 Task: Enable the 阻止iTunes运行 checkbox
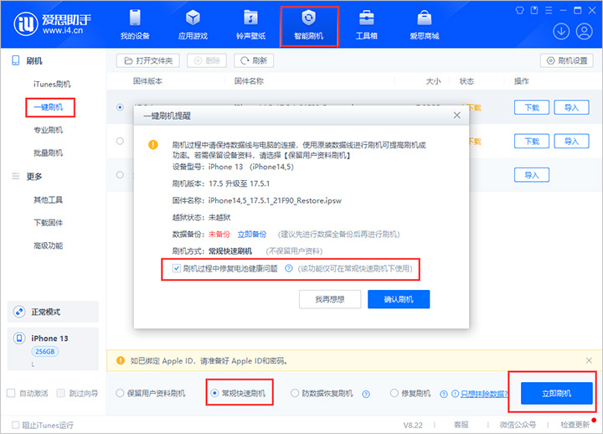16,425
